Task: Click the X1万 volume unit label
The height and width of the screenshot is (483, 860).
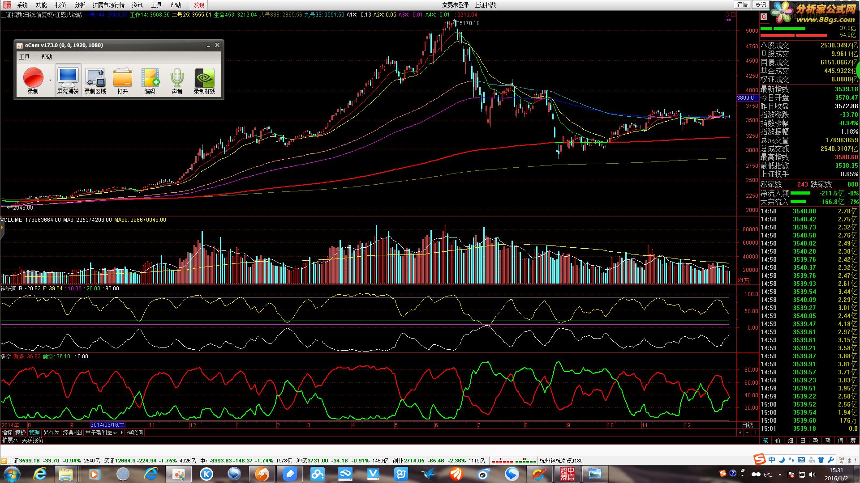Action: point(744,280)
